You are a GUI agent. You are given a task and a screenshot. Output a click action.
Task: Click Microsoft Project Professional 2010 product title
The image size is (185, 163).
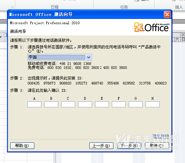45,23
